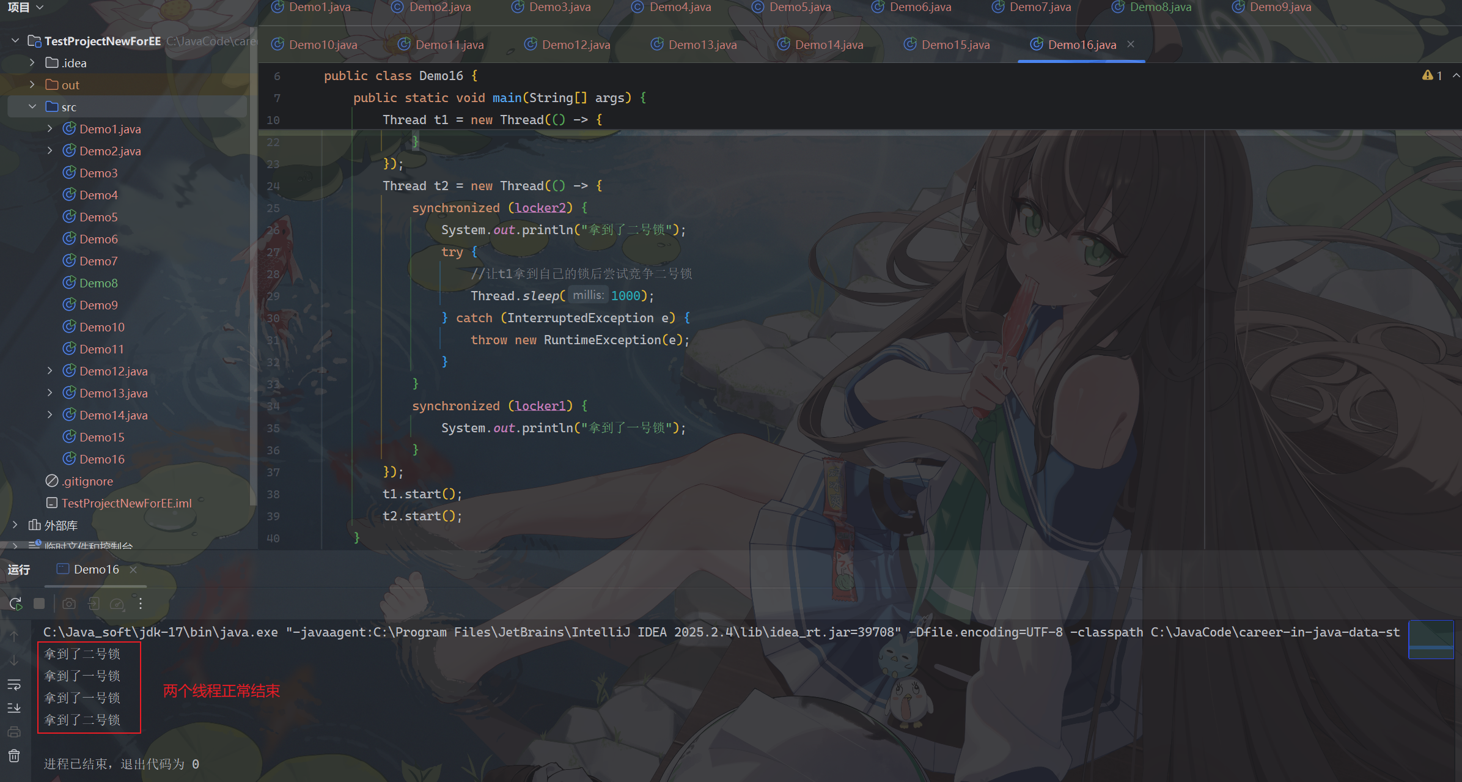Click the Rerun Demo16 icon
This screenshot has width=1462, height=782.
(x=16, y=604)
